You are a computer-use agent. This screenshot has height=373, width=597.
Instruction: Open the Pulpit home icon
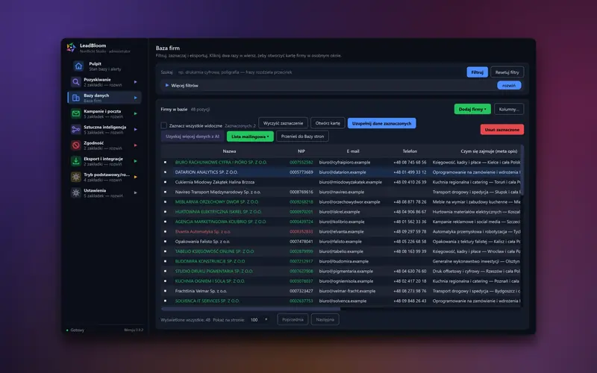(x=78, y=66)
